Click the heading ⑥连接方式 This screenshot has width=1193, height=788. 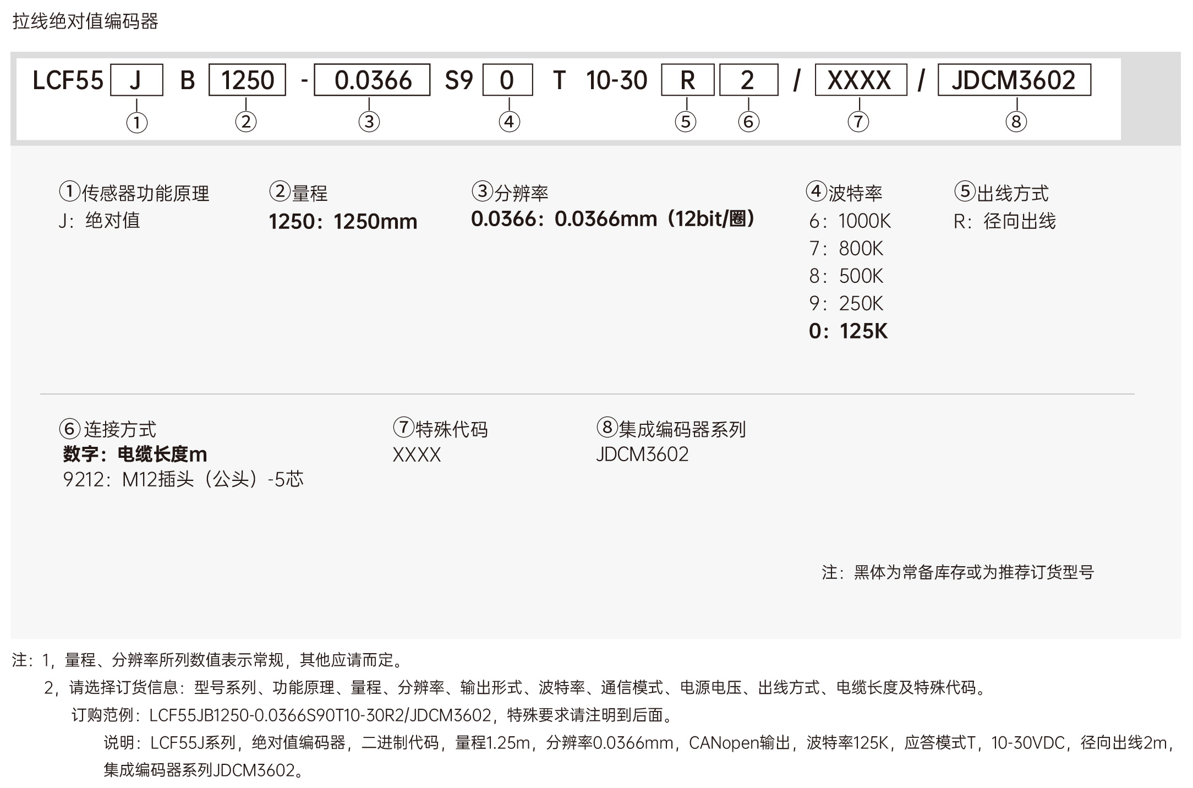point(108,429)
